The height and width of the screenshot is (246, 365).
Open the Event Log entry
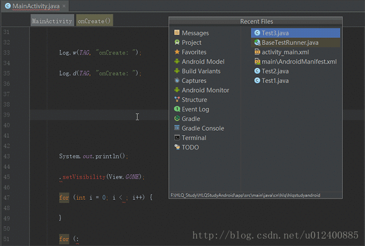tap(195, 109)
